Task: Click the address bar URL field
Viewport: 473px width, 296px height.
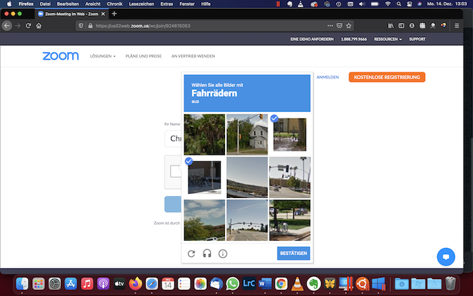Action: click(203, 26)
